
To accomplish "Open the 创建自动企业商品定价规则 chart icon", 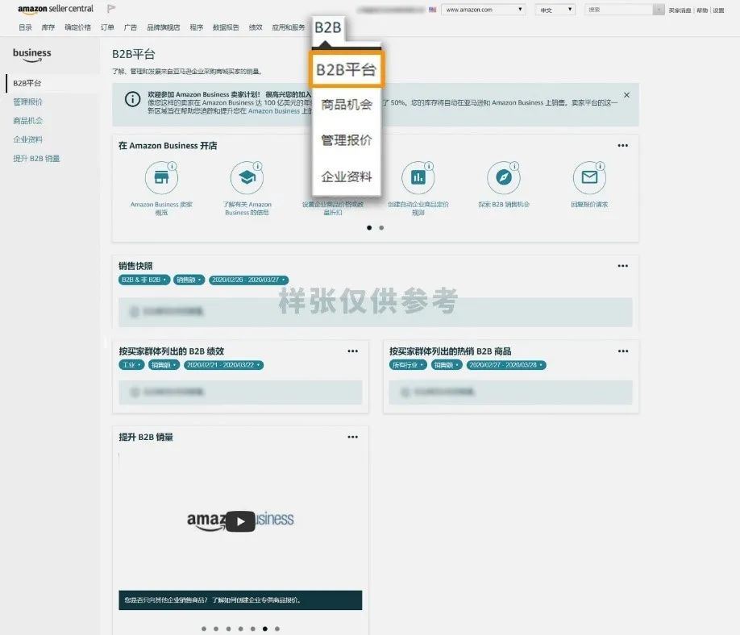I will 418,178.
